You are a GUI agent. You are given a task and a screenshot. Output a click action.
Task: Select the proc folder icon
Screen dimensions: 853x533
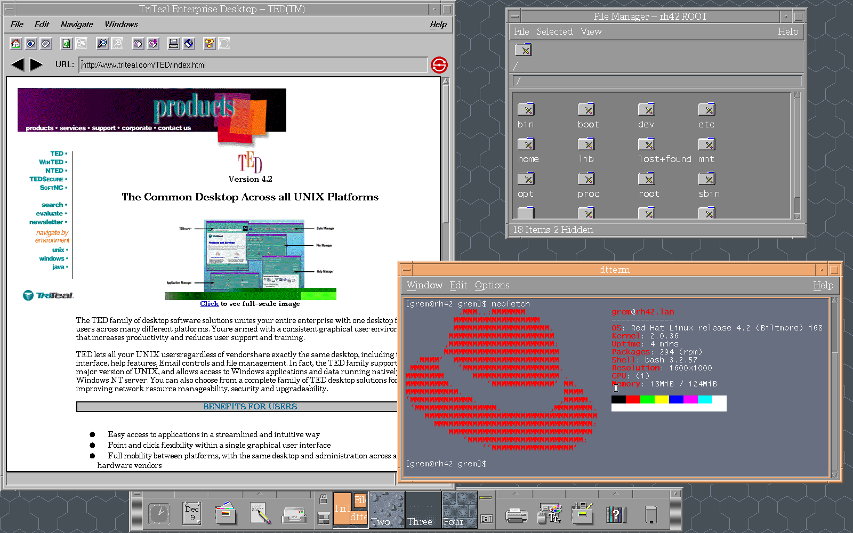586,179
